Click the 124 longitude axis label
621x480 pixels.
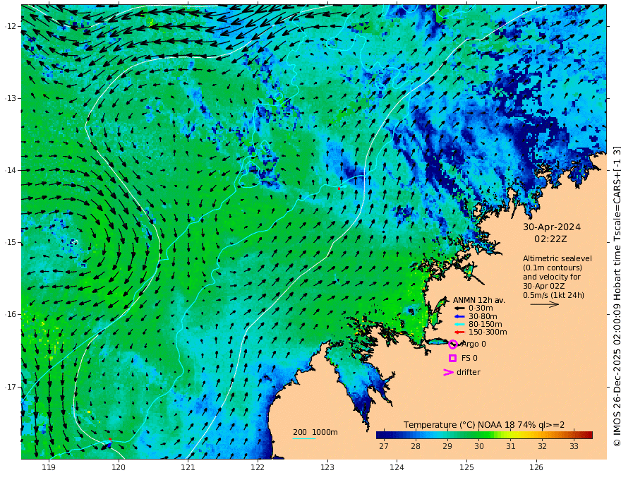point(397,468)
